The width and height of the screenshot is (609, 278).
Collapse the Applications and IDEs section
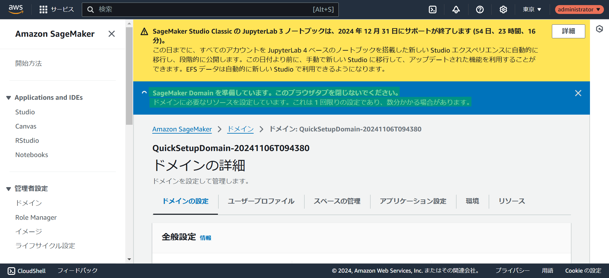(9, 98)
